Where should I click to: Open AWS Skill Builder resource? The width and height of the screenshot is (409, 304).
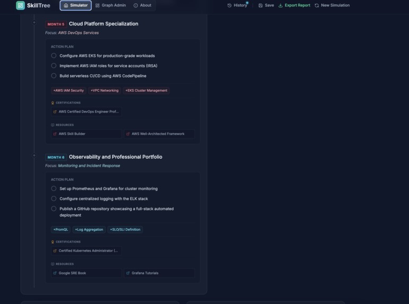(x=87, y=134)
